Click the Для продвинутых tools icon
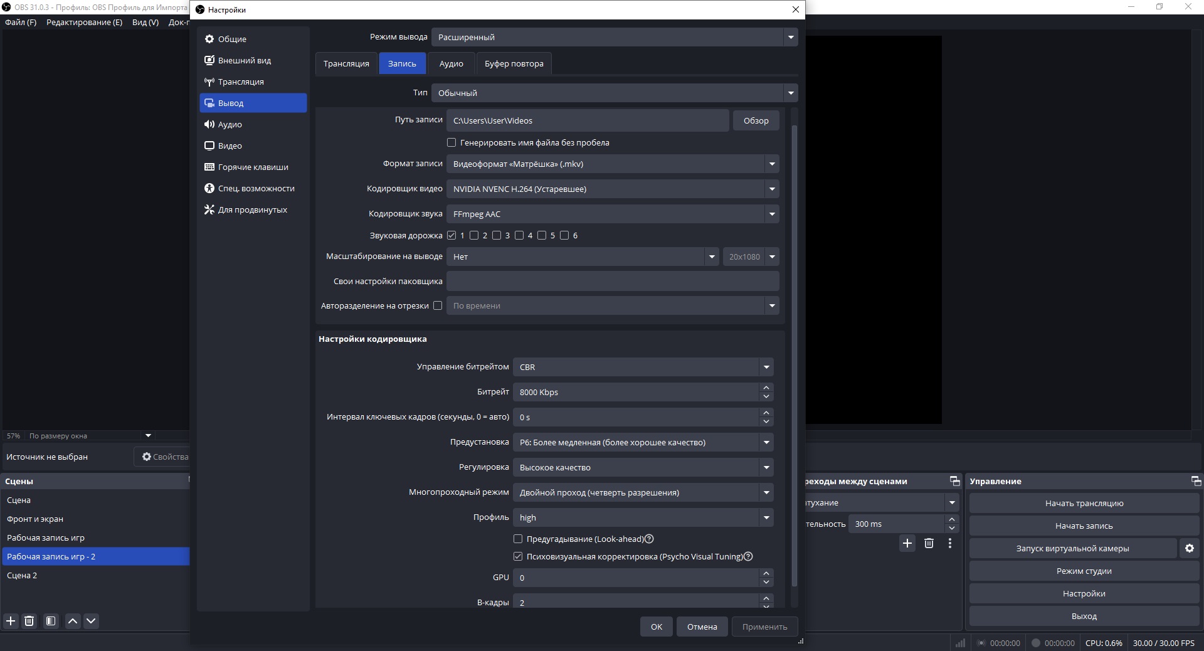The width and height of the screenshot is (1204, 651). click(209, 209)
